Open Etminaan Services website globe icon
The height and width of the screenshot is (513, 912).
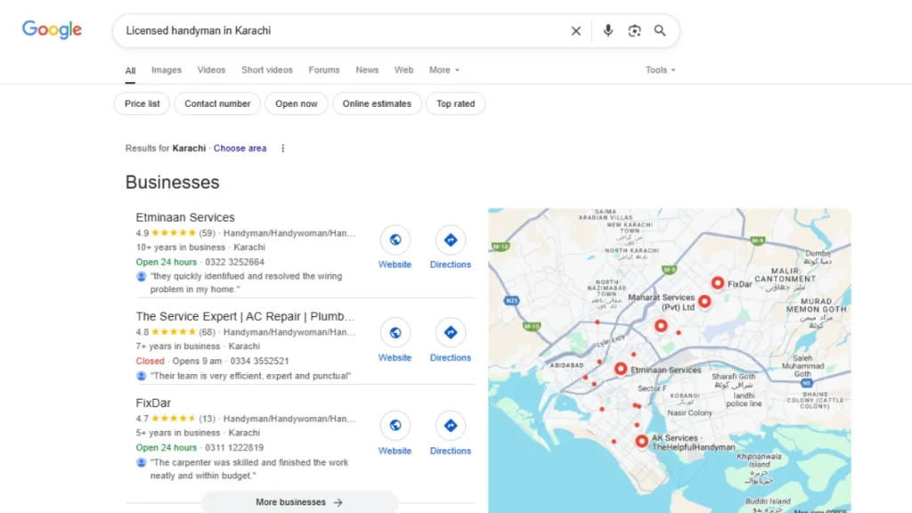pos(395,240)
